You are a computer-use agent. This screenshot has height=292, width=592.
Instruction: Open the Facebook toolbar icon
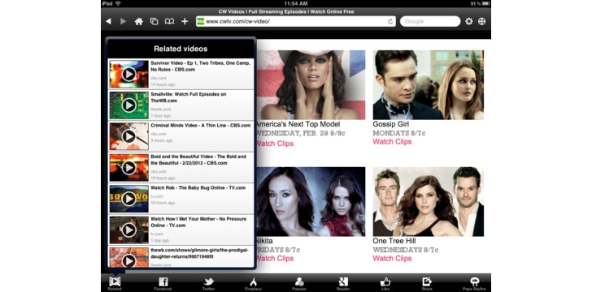163,283
